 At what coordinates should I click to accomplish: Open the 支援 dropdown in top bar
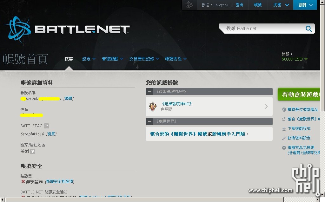click(281, 5)
